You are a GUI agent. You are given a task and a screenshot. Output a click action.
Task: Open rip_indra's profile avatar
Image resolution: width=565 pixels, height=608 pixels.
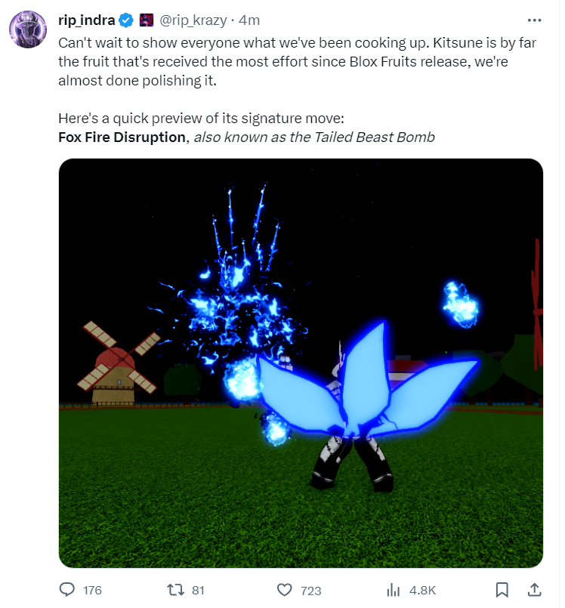28,29
